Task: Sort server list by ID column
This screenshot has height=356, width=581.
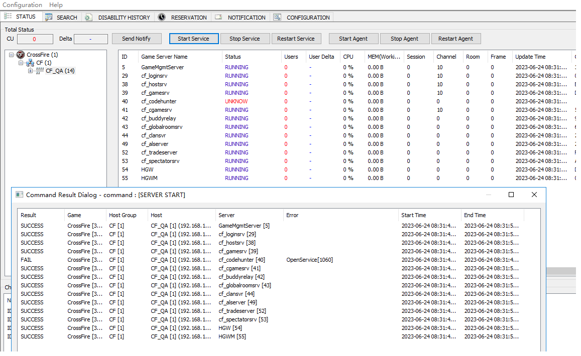Action: pos(128,57)
